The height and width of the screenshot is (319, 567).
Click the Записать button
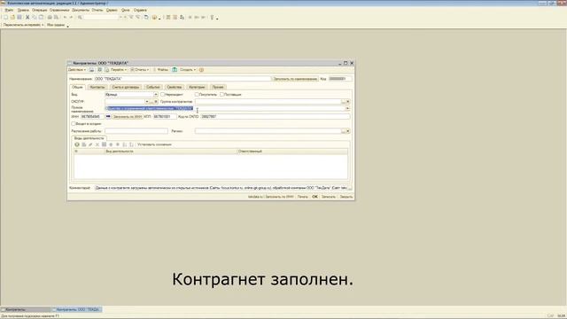(329, 197)
